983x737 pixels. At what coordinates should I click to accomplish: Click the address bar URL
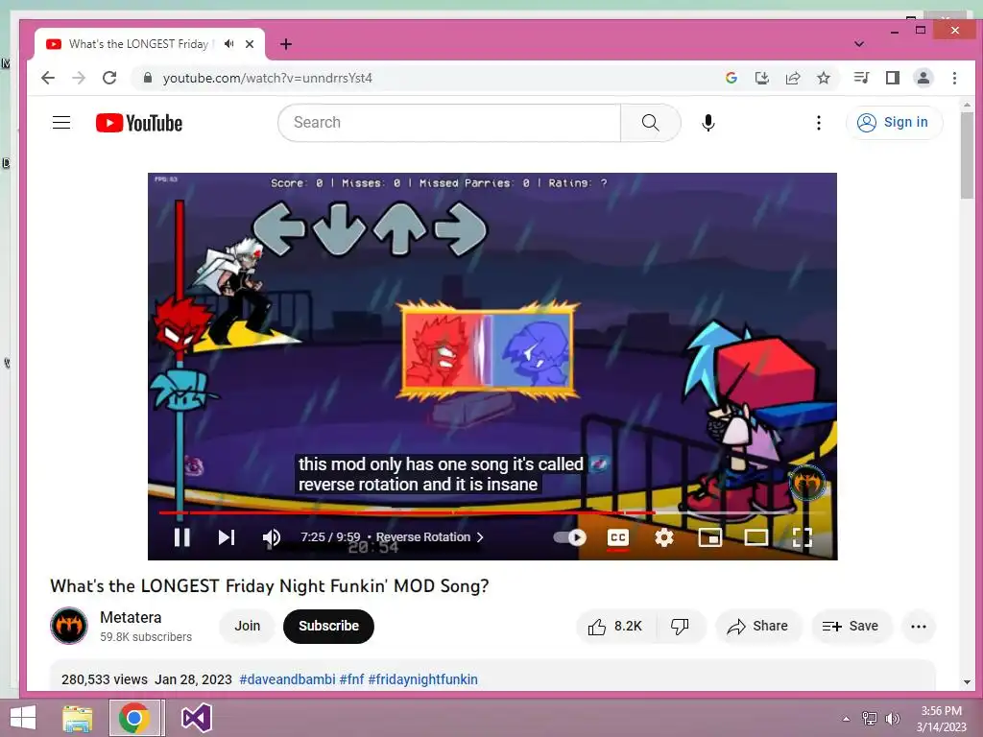[x=268, y=78]
